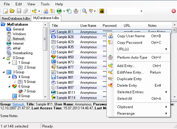Collapse the 1 Group tree node
The height and width of the screenshot is (129, 177).
coord(9,63)
